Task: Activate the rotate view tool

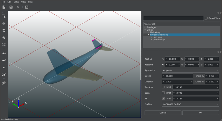Action: (x=4, y=31)
